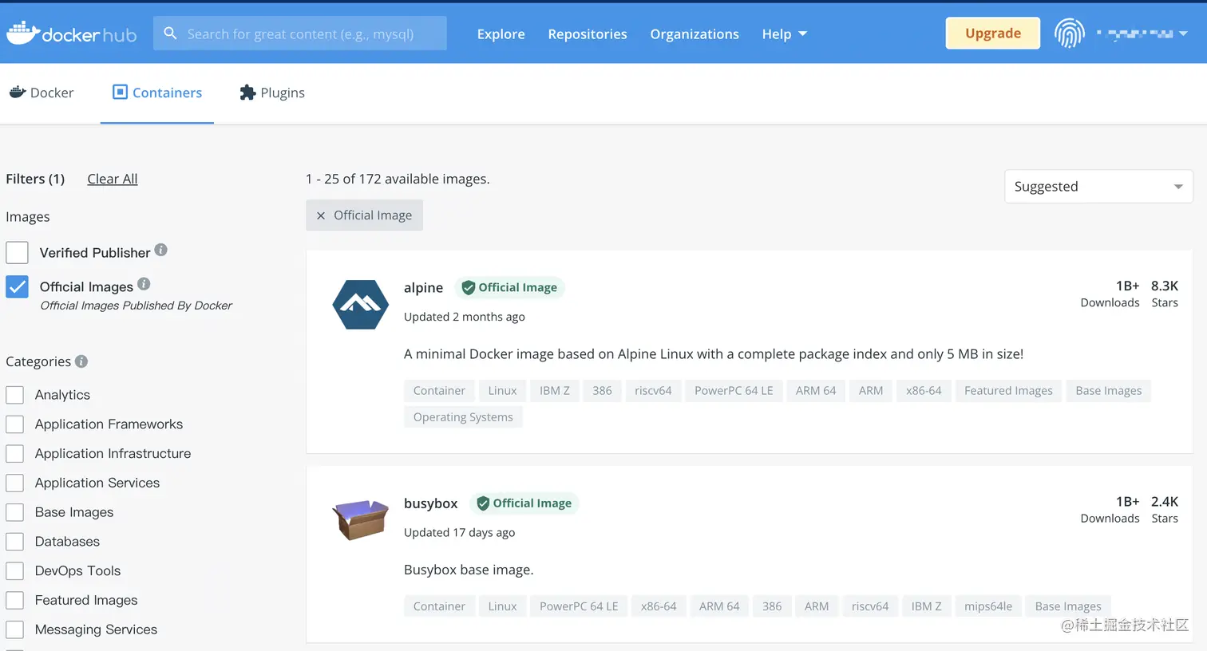Click alpine's 'Updated 2 months ago' text

pyautogui.click(x=465, y=317)
